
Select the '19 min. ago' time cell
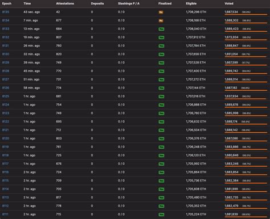31,37
